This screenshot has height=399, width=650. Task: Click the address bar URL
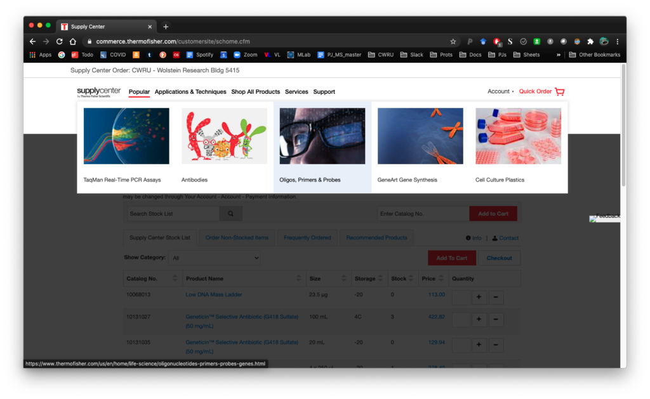173,41
